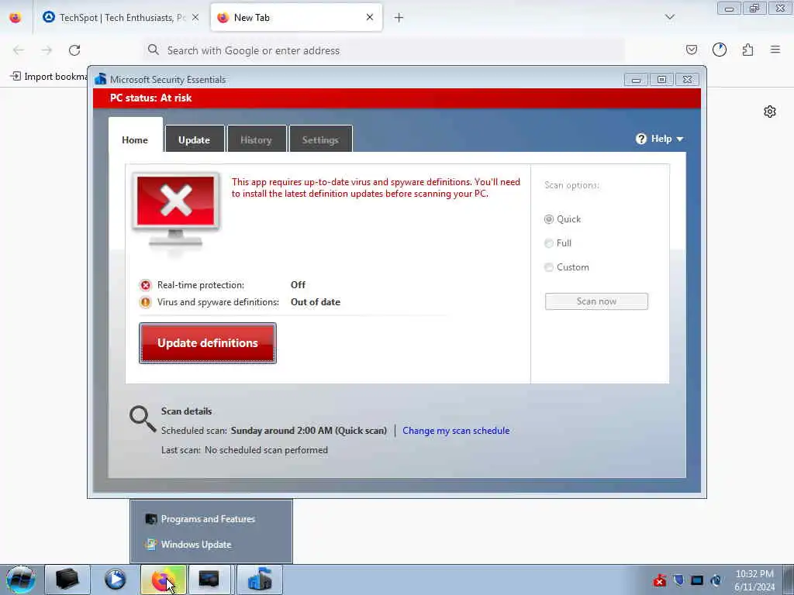This screenshot has height=595, width=794.
Task: Pick the Custom scan radio option
Action: coord(549,267)
